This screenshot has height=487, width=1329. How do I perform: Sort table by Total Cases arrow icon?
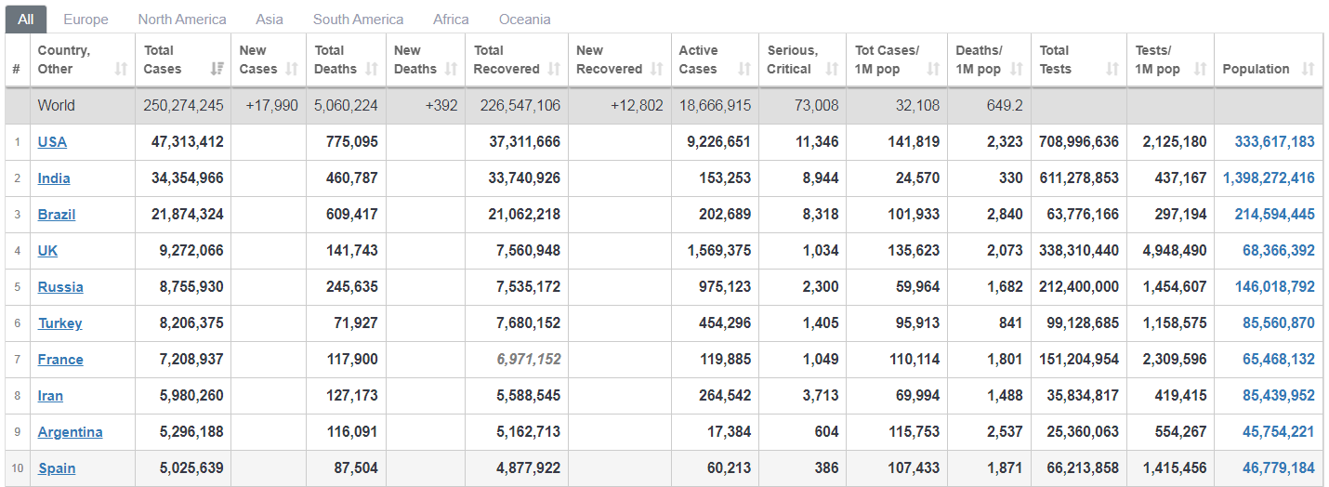[217, 69]
